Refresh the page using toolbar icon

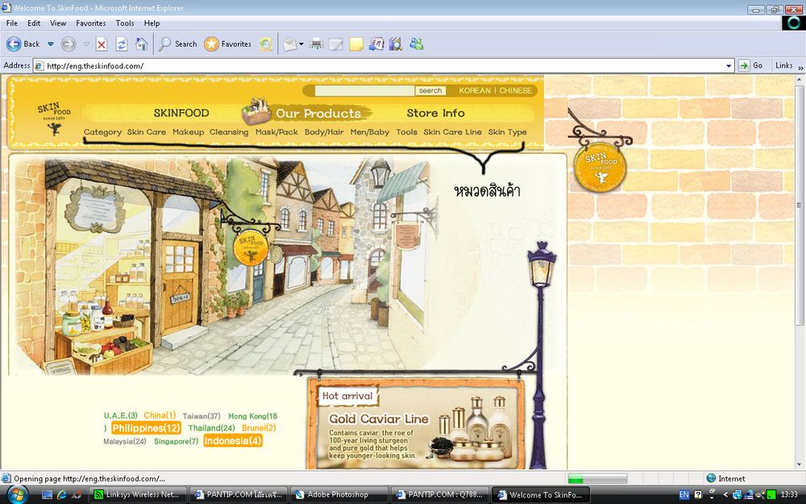coord(122,44)
